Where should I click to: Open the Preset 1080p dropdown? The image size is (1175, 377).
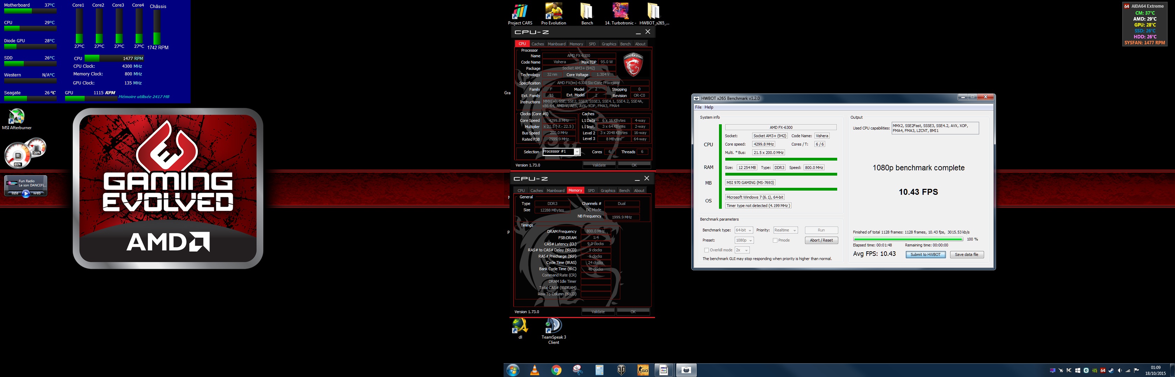click(744, 241)
